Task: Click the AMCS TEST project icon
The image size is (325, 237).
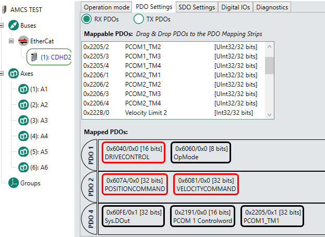Action: pos(5,9)
